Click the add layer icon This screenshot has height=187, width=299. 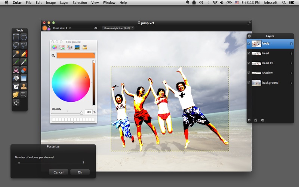pos(249,120)
